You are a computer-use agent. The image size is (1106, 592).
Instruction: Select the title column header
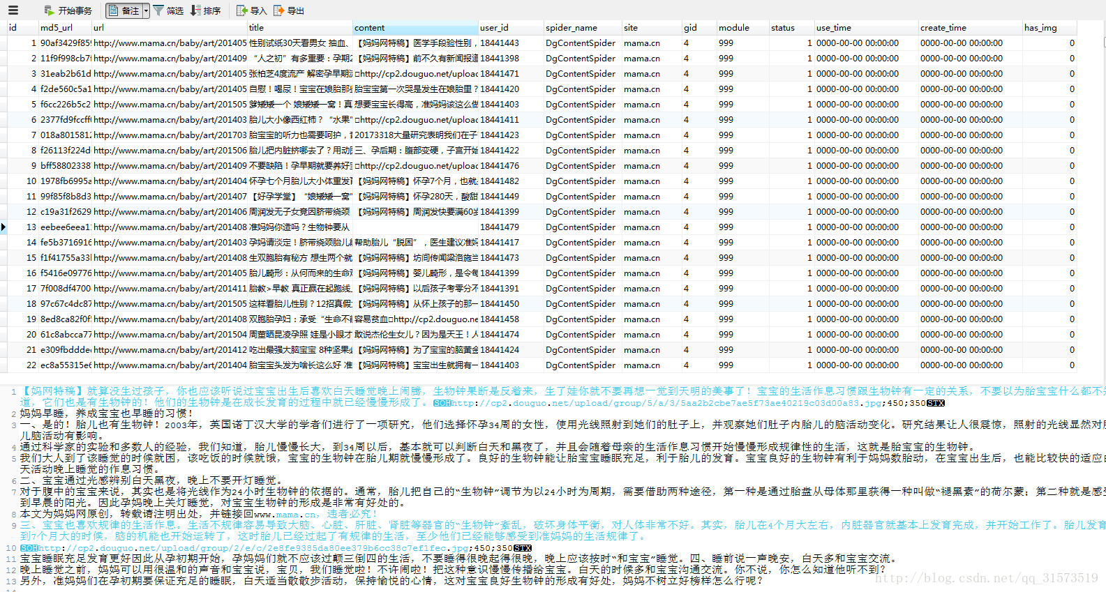coord(300,28)
